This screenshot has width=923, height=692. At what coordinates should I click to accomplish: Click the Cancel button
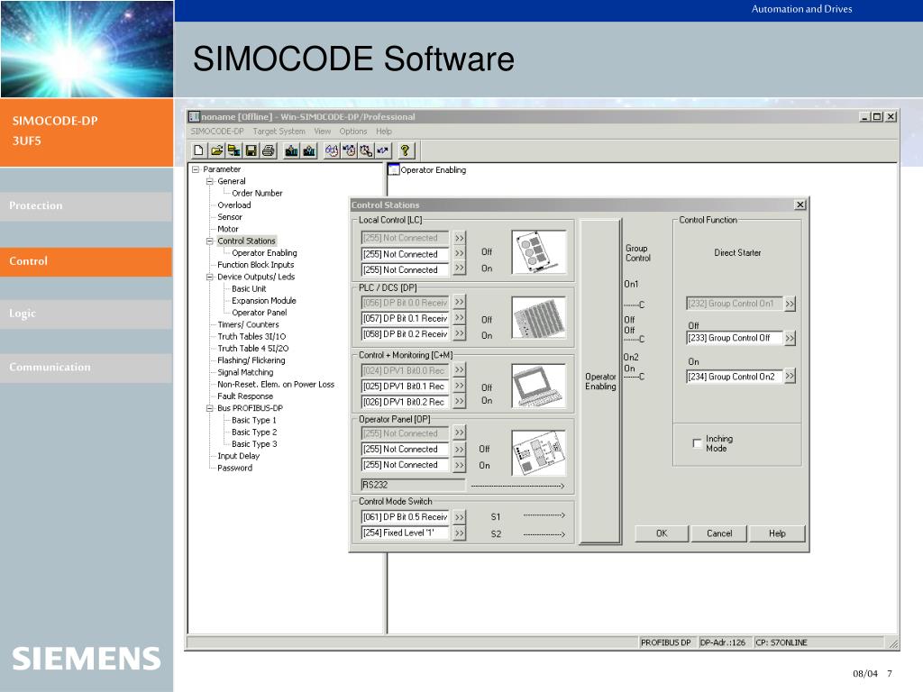point(719,533)
